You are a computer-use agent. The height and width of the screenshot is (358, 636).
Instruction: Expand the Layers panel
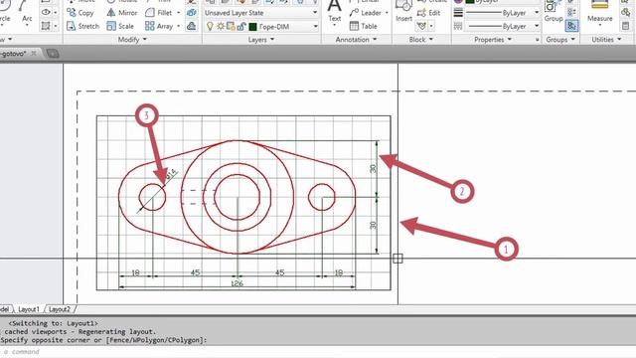(261, 40)
